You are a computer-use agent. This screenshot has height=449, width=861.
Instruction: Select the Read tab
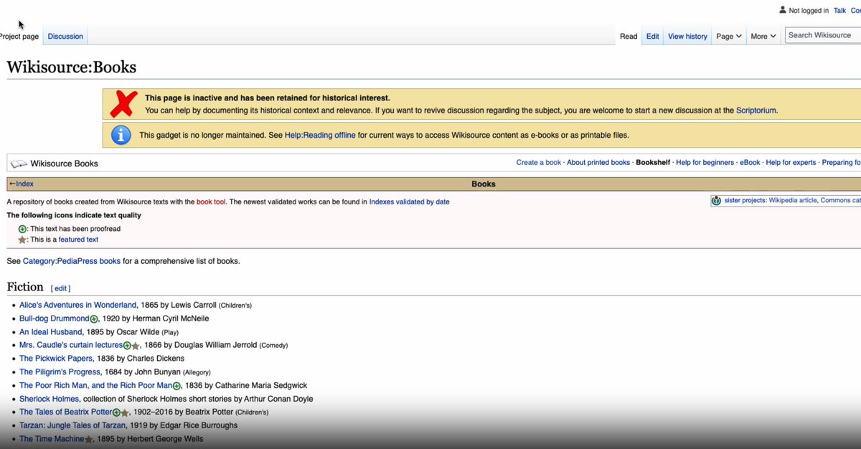coord(629,36)
